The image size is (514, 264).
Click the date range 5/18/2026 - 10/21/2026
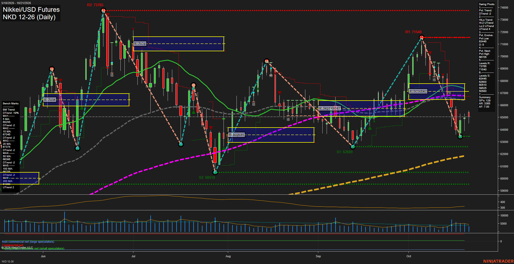(x=16, y=3)
